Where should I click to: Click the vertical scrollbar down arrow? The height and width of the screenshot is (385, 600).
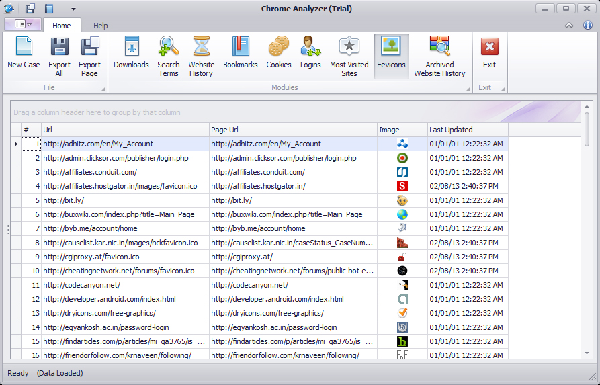click(587, 353)
